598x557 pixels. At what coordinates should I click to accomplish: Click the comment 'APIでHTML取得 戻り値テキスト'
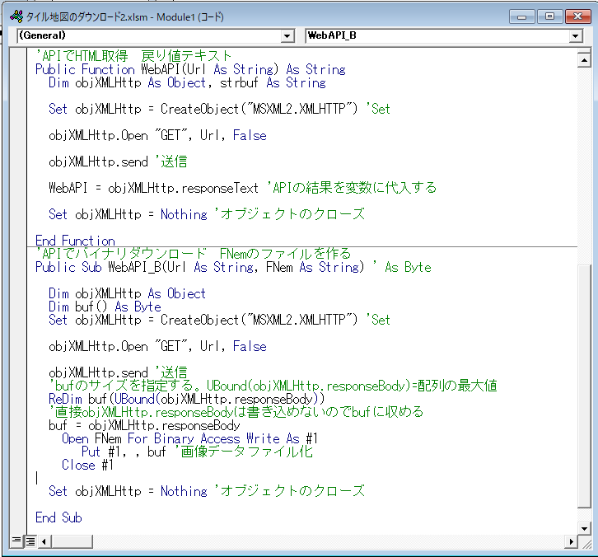click(x=133, y=56)
